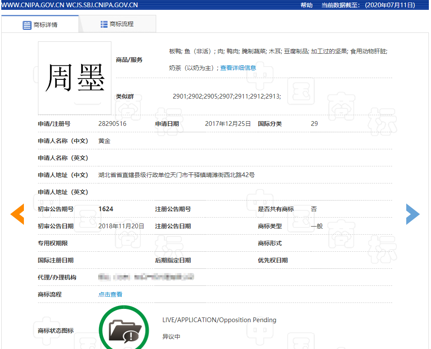Select the applicant address text
Viewport: 431px width, 349px height.
(x=177, y=175)
